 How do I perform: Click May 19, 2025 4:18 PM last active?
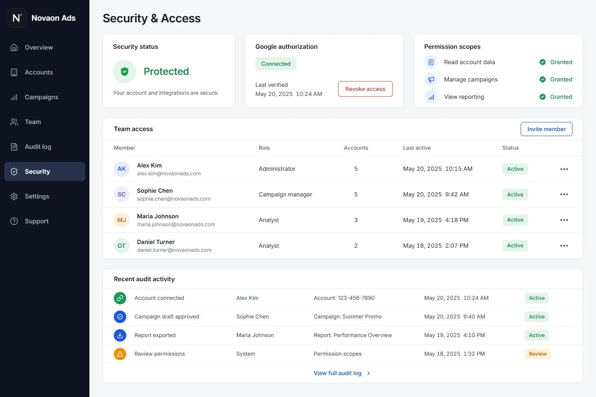click(x=436, y=220)
